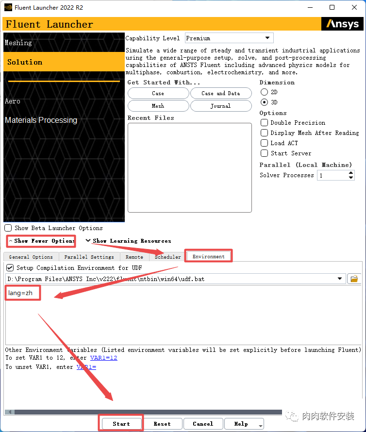Click the VAR1= unset example link
Screen dimensions: 366x432
[x=86, y=366]
